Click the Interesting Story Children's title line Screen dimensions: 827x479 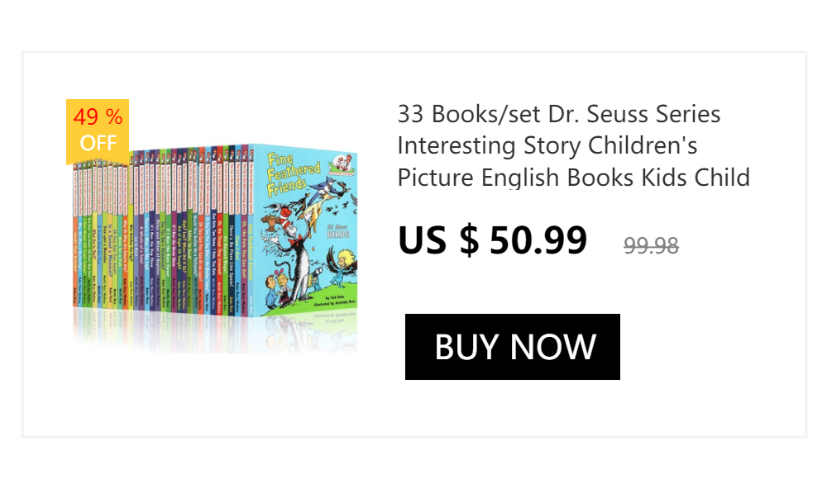[x=547, y=145]
